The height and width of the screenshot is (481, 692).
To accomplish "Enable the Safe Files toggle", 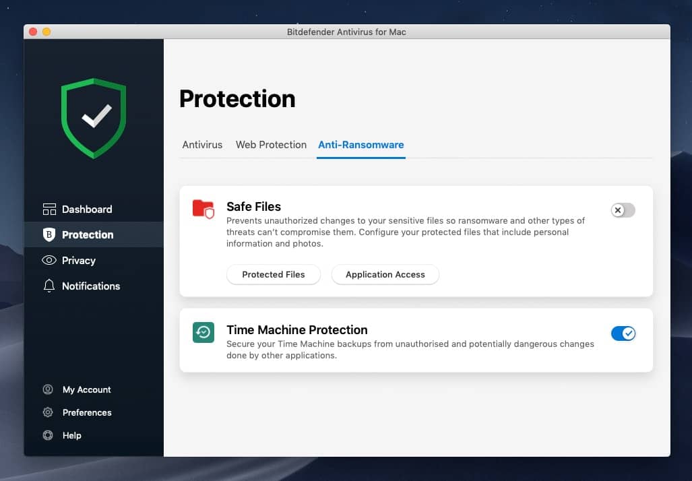I will [622, 210].
